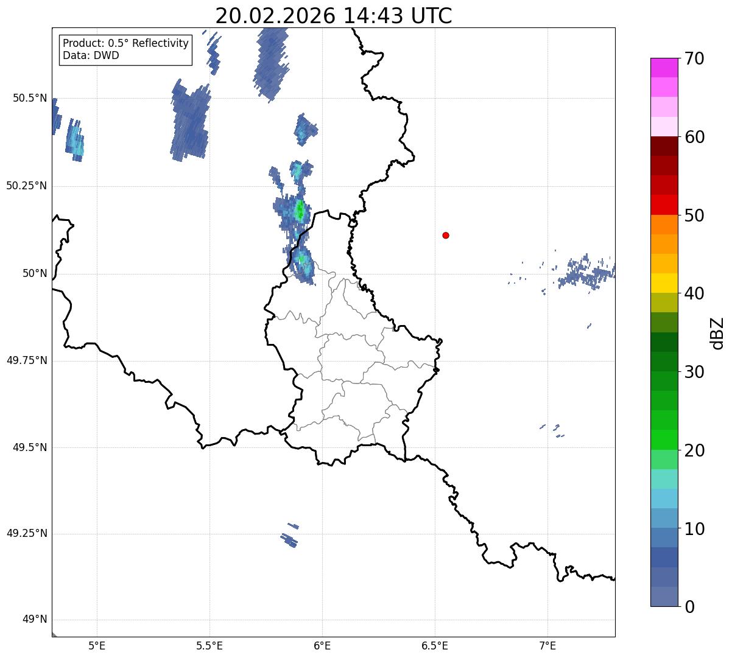Screen dimensions: 732x658
Task: Click the red location marker dot
Action: click(x=446, y=236)
